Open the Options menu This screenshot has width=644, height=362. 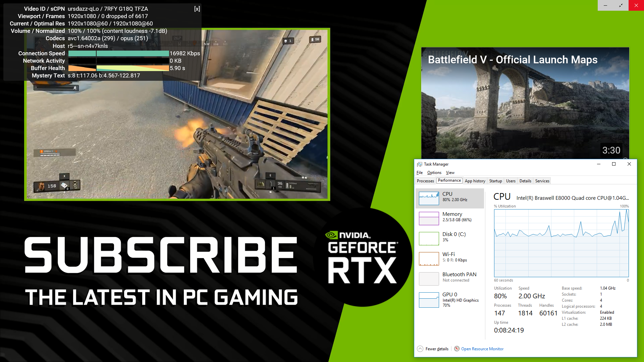434,173
